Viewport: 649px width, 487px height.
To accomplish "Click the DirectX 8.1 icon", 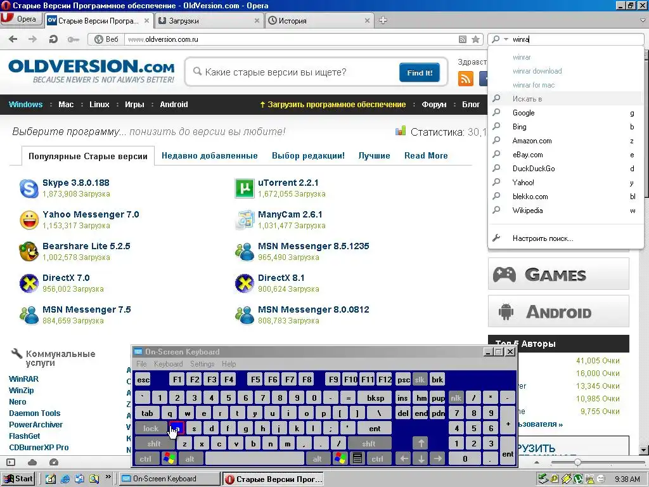I will pos(244,283).
